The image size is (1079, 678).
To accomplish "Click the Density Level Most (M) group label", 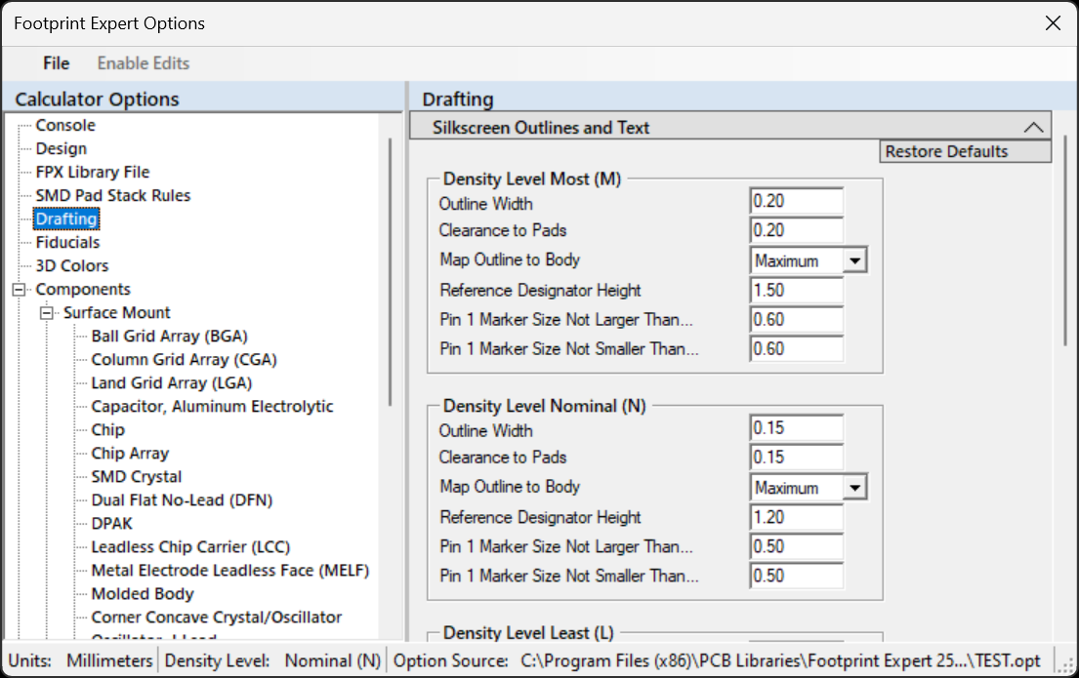I will 532,179.
